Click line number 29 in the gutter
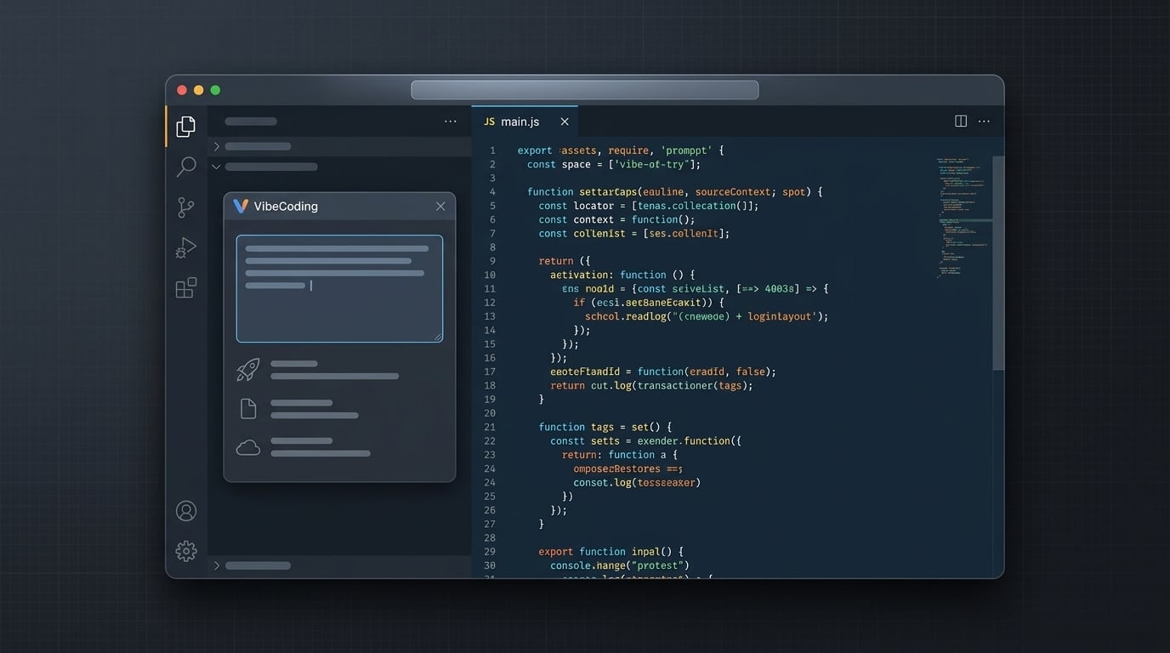 [x=490, y=552]
